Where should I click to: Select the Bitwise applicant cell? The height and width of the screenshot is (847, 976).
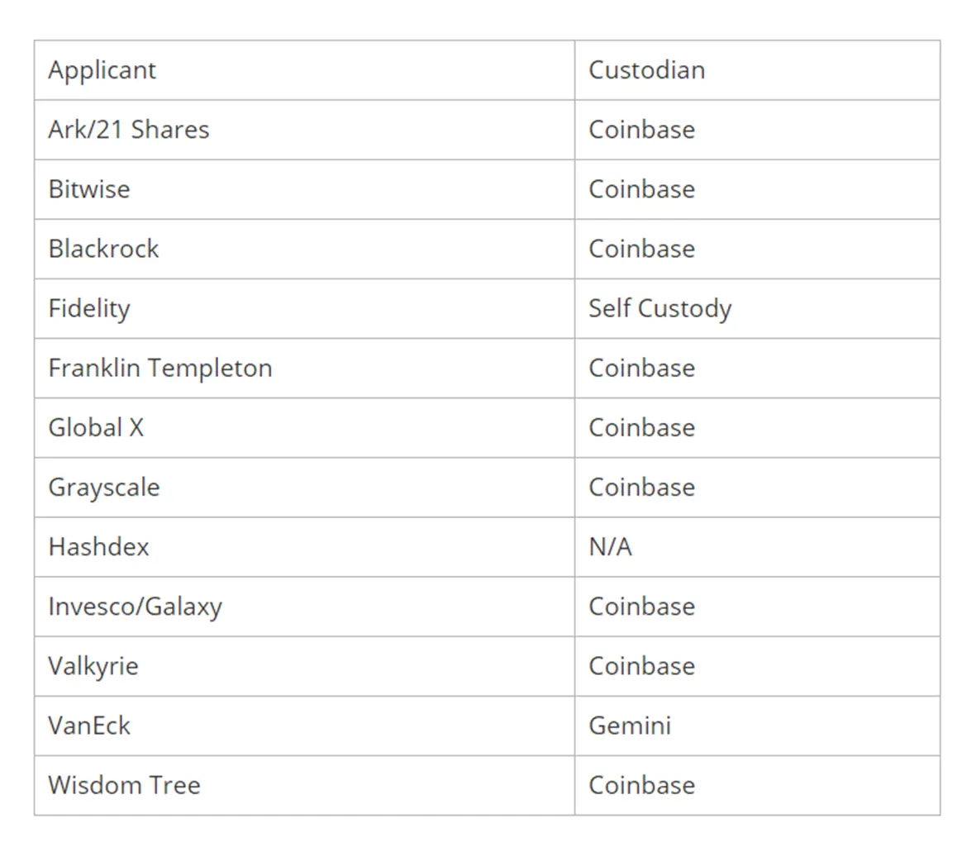304,189
